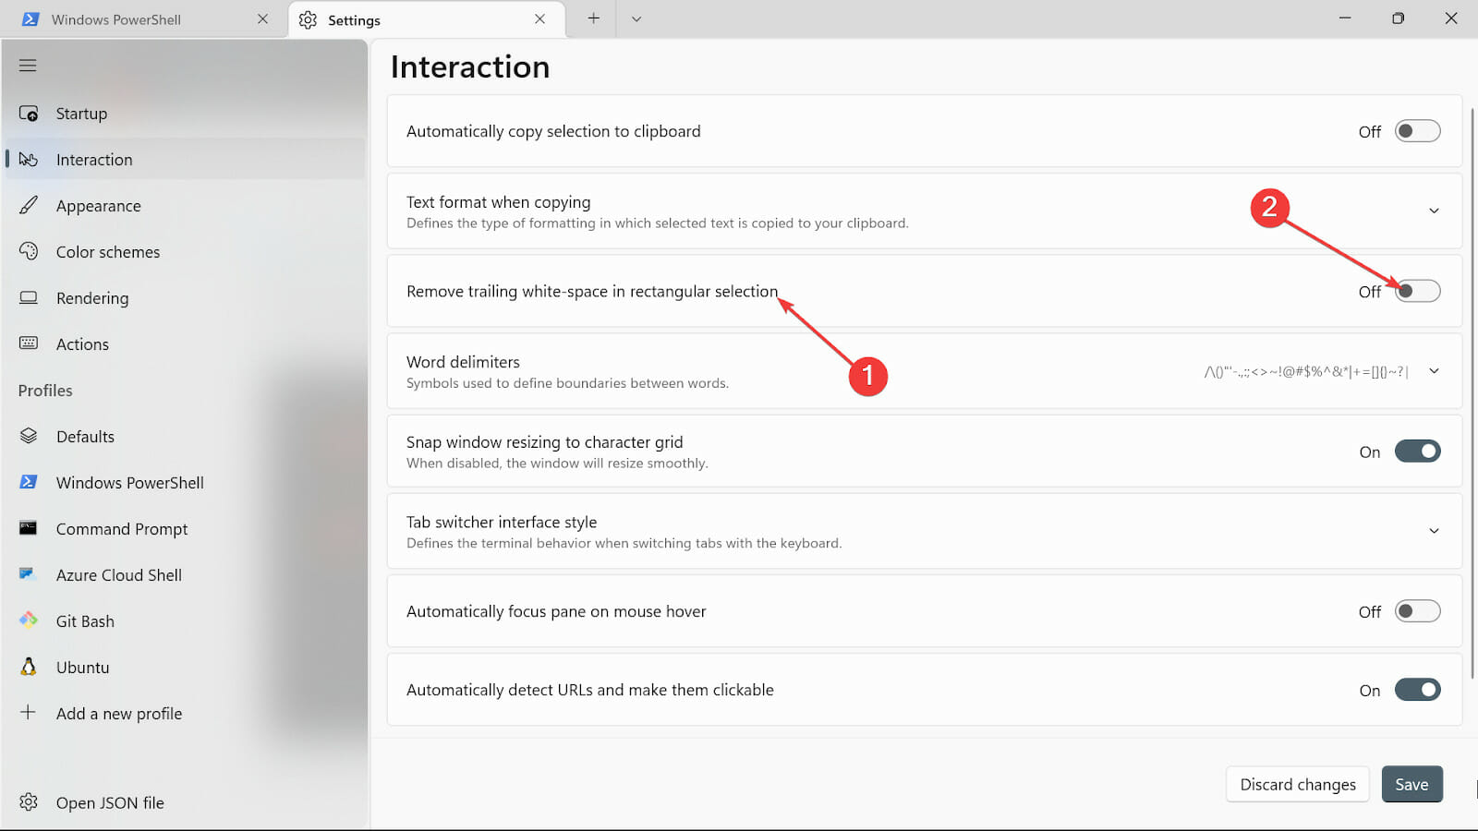Select the Interaction settings page
Image resolution: width=1478 pixels, height=831 pixels.
185,160
